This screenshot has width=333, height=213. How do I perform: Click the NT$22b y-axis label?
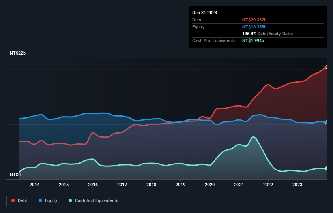(17, 53)
